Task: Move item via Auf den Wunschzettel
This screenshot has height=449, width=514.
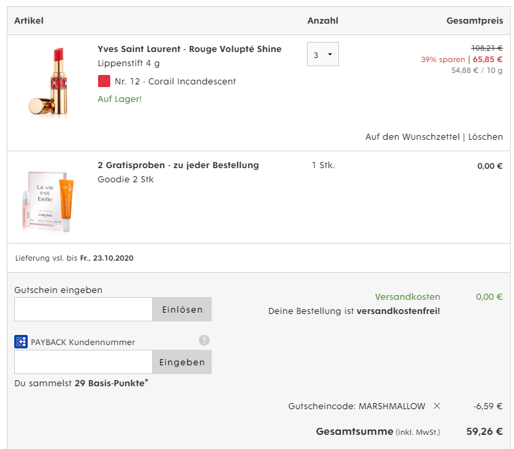Action: click(x=413, y=137)
